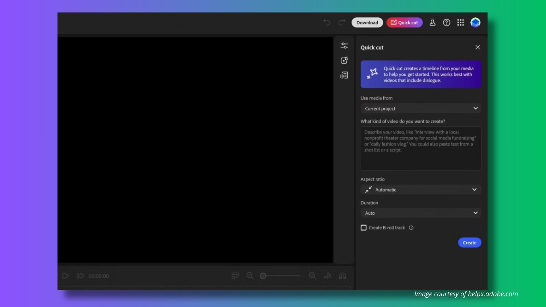The width and height of the screenshot is (546, 307).
Task: Open the help question mark icon
Action: click(x=446, y=22)
